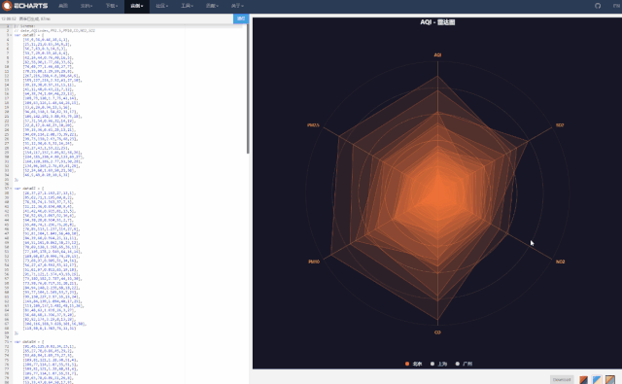This screenshot has width=622, height=384.
Task: Switch language with the EN link
Action: coord(617,6)
